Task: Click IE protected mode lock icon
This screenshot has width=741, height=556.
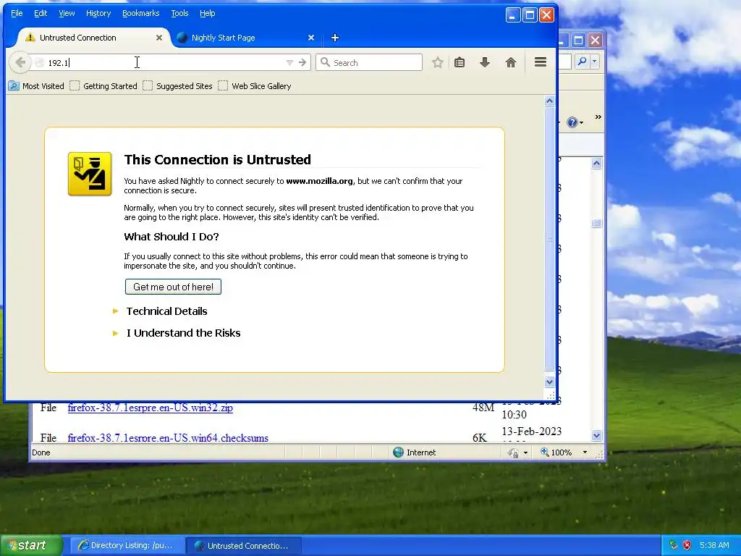Action: coord(513,453)
